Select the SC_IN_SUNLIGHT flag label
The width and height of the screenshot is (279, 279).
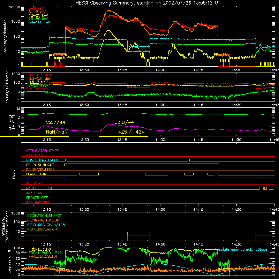tap(40, 165)
